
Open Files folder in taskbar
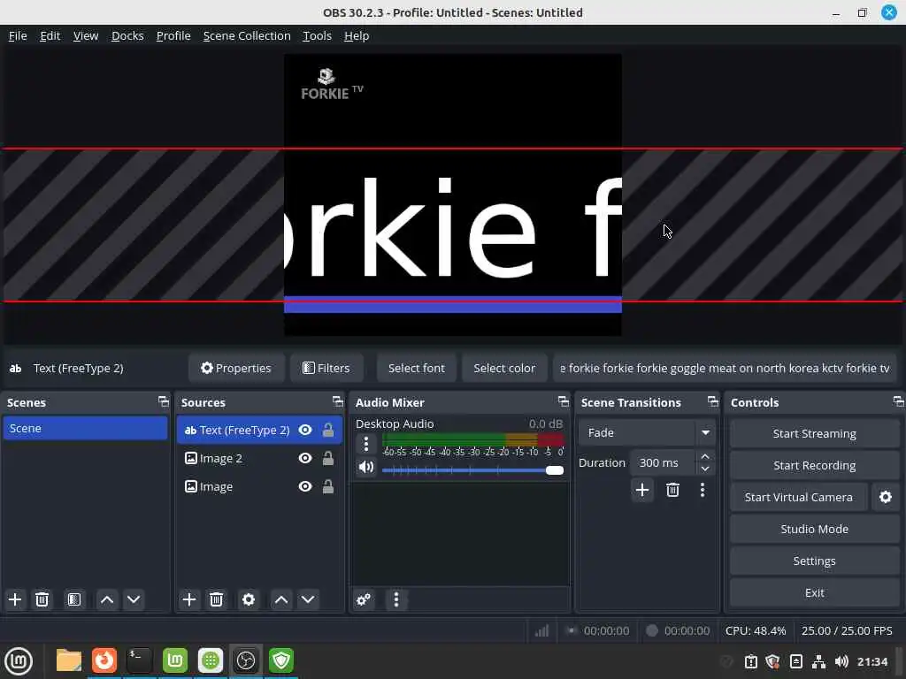pos(69,660)
